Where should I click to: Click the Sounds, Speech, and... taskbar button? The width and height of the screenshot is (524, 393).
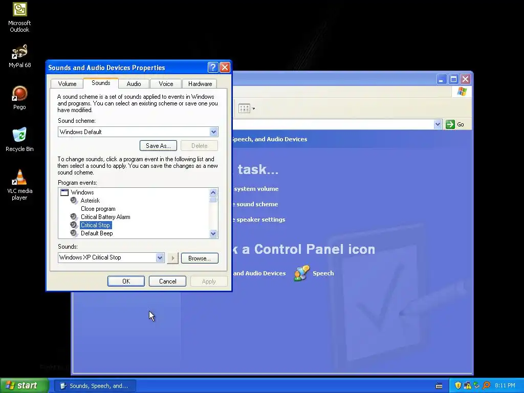pos(95,386)
